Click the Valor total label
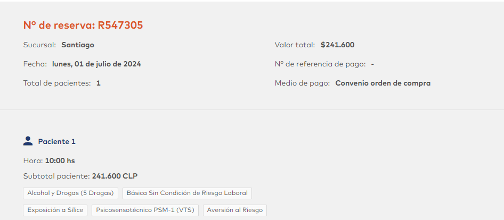The width and height of the screenshot is (504, 220). (295, 45)
